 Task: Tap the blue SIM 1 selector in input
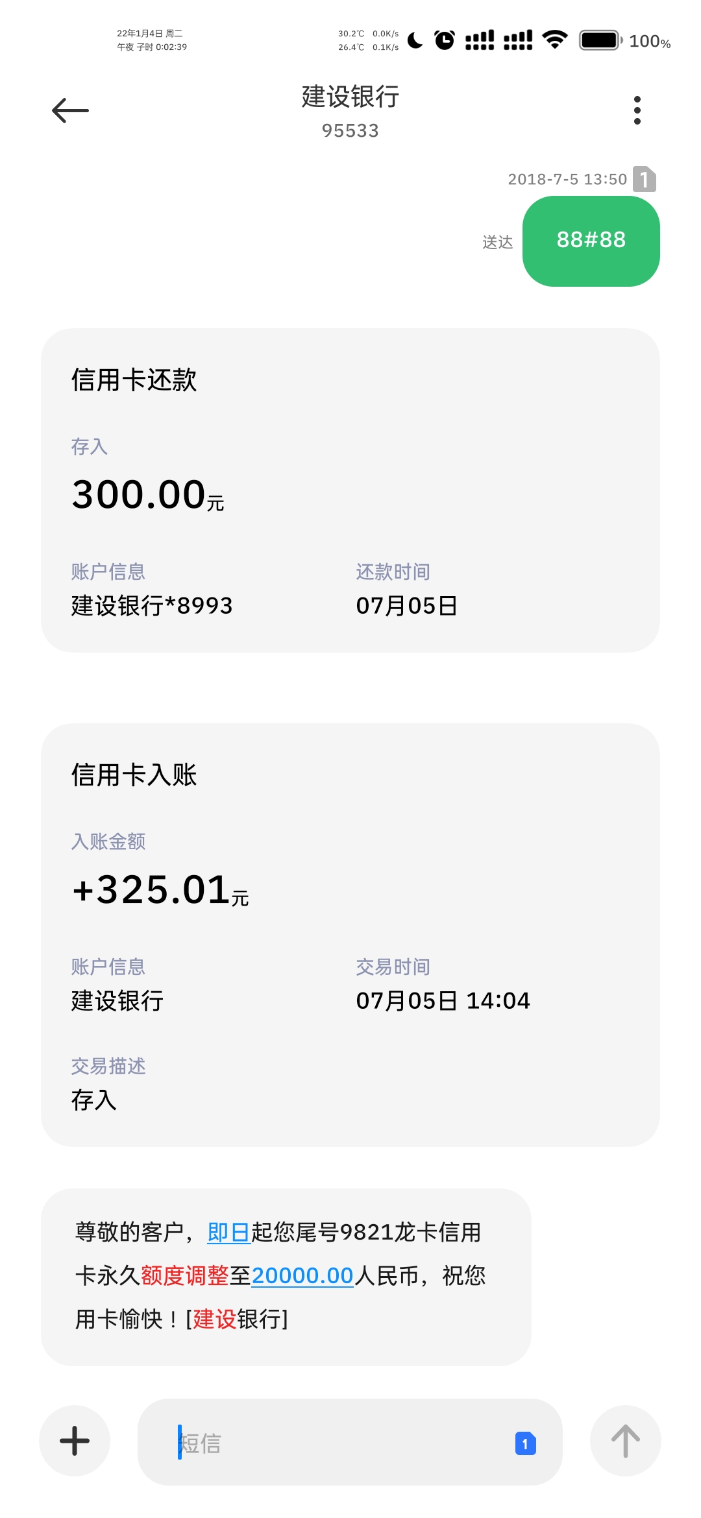(525, 1443)
